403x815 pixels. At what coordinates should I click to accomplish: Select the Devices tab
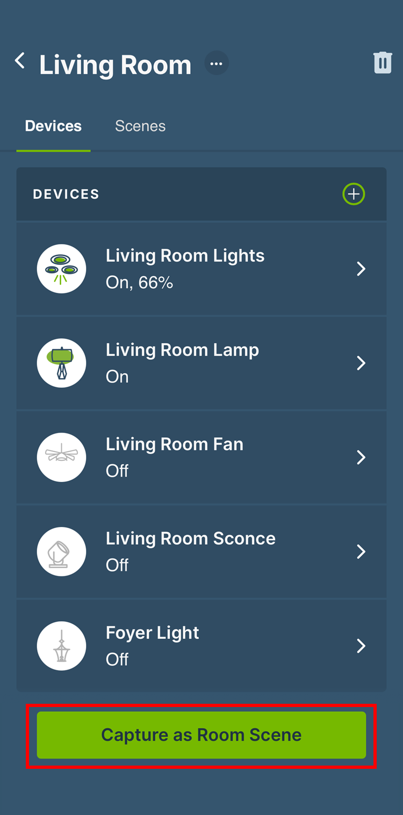[x=53, y=126]
